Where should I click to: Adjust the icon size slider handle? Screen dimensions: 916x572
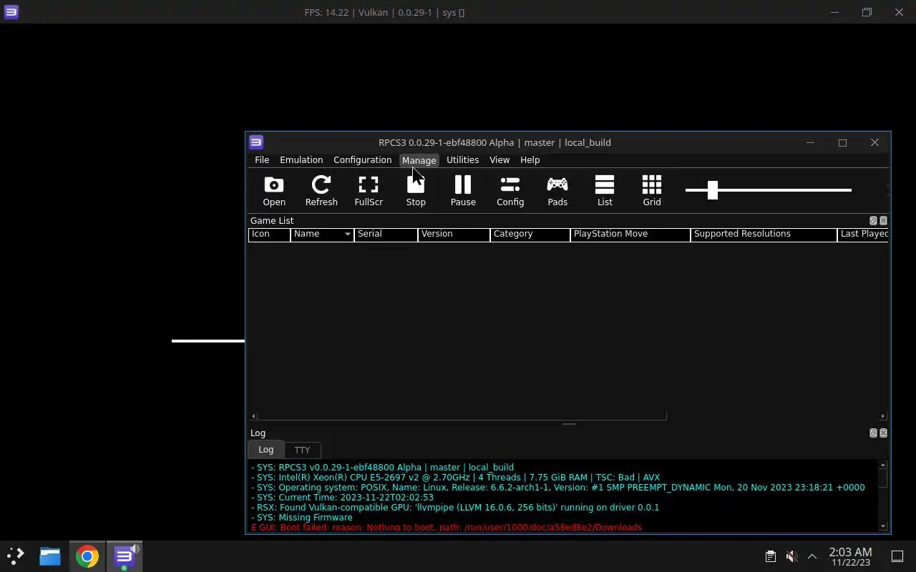(x=712, y=189)
